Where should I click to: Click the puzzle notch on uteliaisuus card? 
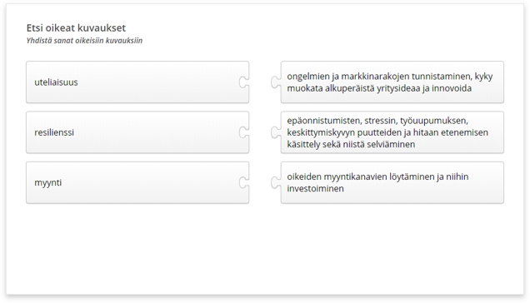tap(243, 82)
